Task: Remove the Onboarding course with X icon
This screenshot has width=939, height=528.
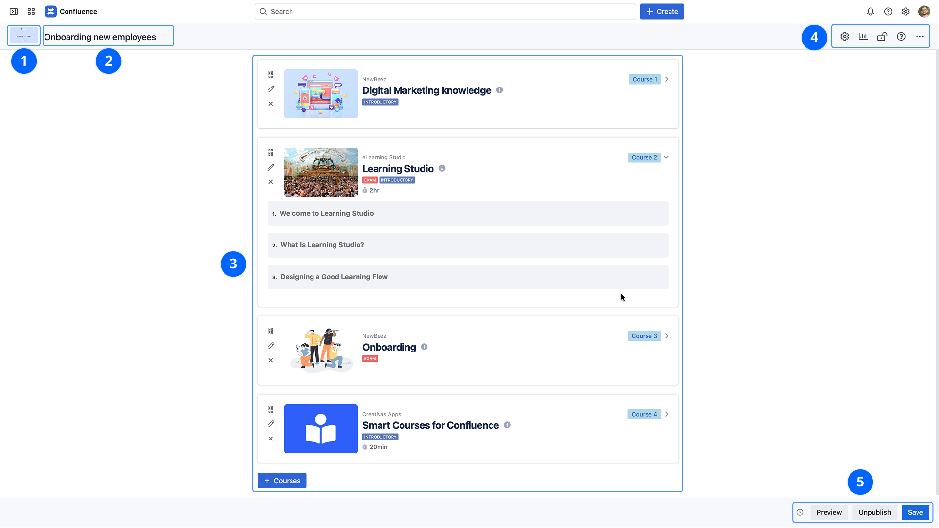Action: (271, 360)
